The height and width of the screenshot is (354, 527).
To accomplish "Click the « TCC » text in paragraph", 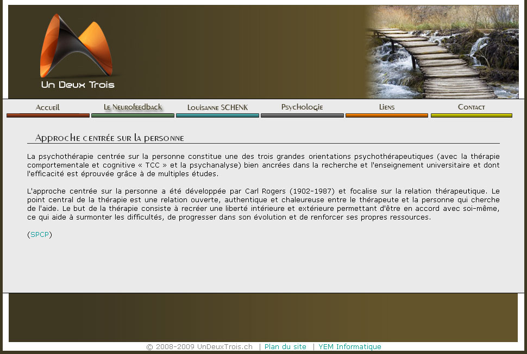I will click(152, 165).
